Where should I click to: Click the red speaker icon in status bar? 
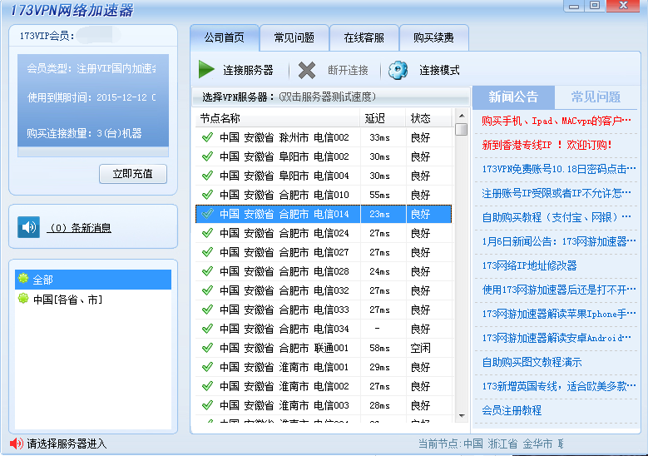[x=17, y=444]
